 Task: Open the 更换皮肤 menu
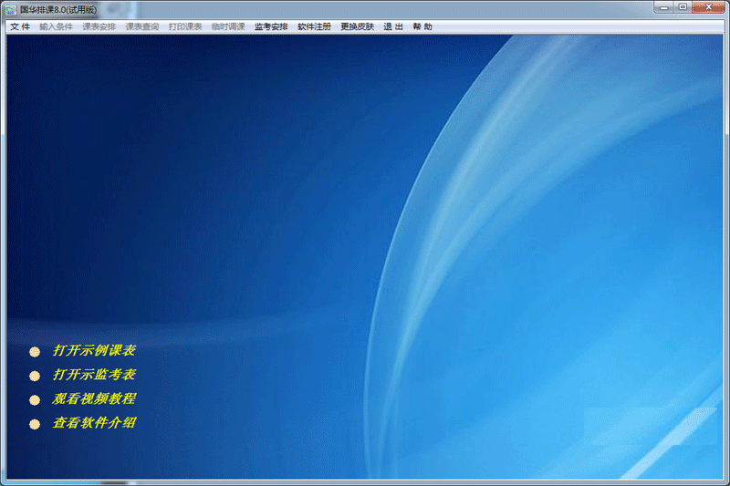point(357,26)
